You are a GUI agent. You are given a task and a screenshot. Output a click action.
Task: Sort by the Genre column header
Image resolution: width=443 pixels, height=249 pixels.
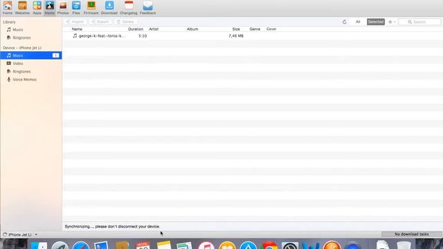[x=255, y=29]
